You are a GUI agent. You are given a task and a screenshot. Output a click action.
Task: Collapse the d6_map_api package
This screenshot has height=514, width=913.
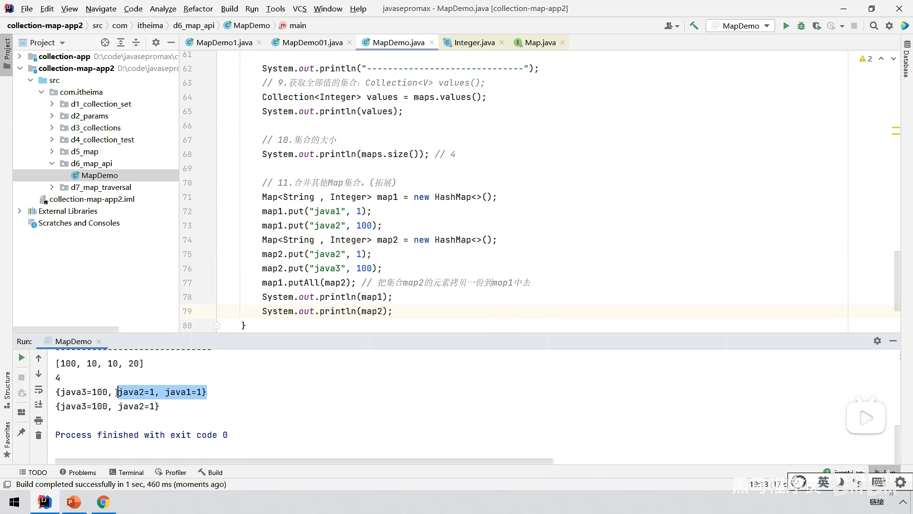pos(52,163)
